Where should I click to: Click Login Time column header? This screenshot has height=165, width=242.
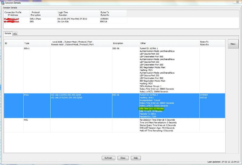[x=78, y=14]
